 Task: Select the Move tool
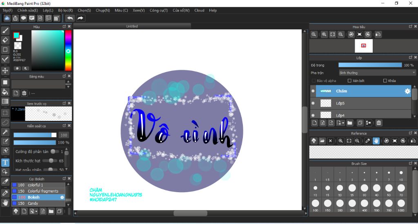(x=5, y=71)
